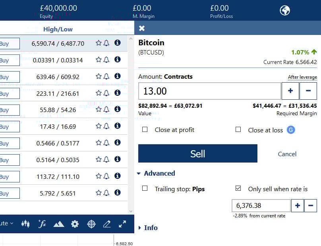Image resolution: width=321 pixels, height=246 pixels.
Task: Enable Close at loss checkbox
Action: (x=238, y=130)
